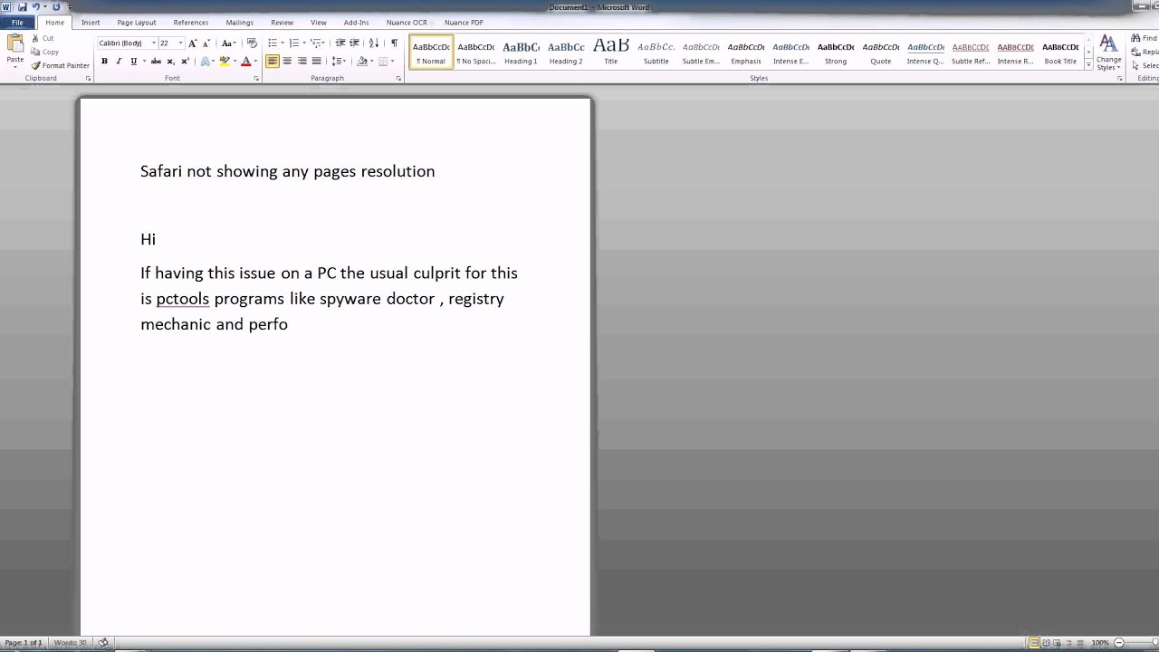
Task: Activate the Format Painter
Action: tap(60, 65)
